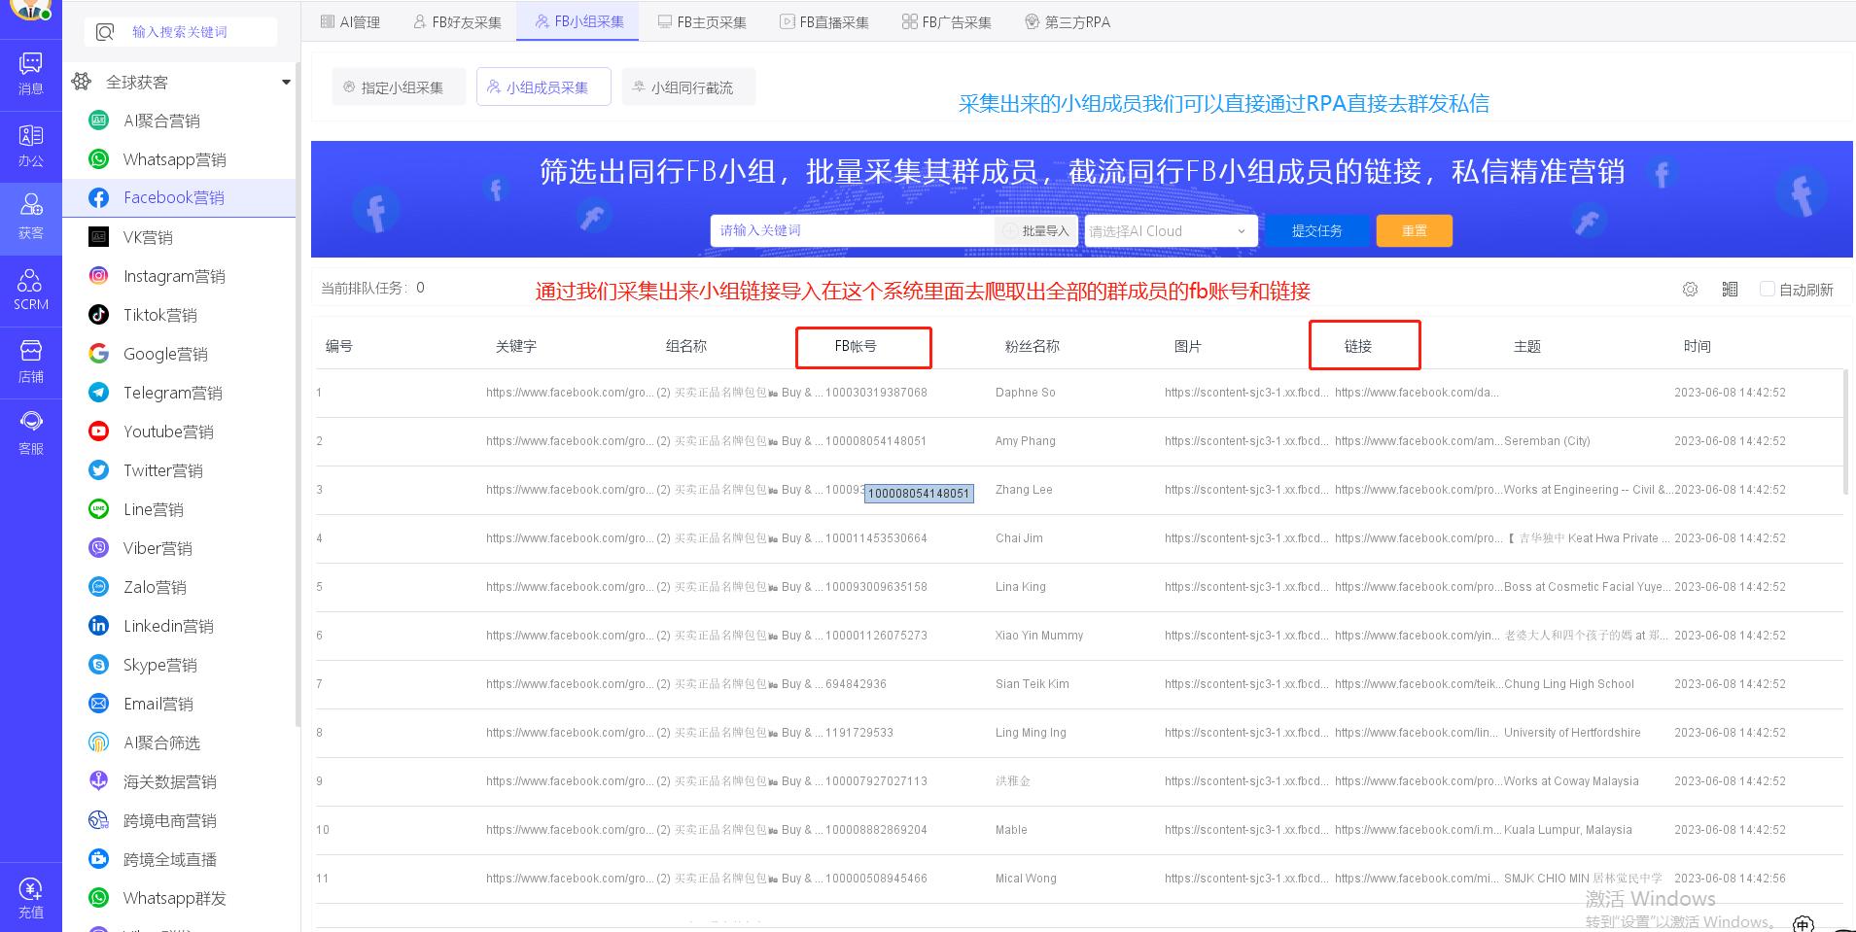This screenshot has width=1856, height=932.
Task: Open table settings via the gear icon
Action: click(x=1690, y=289)
